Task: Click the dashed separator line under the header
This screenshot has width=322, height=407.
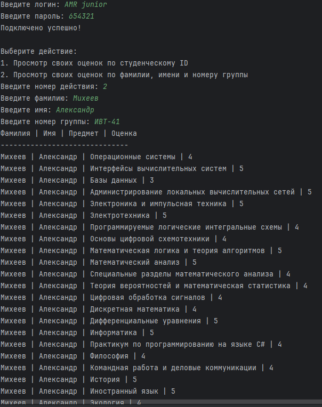Action: click(x=64, y=145)
